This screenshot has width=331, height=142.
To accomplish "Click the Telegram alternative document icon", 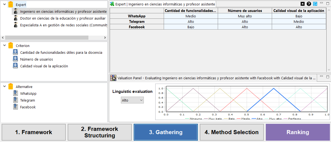I will 16,100.
